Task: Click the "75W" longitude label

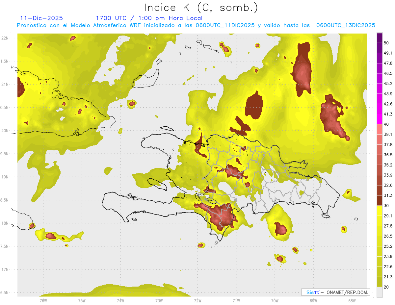Action: point(82,300)
